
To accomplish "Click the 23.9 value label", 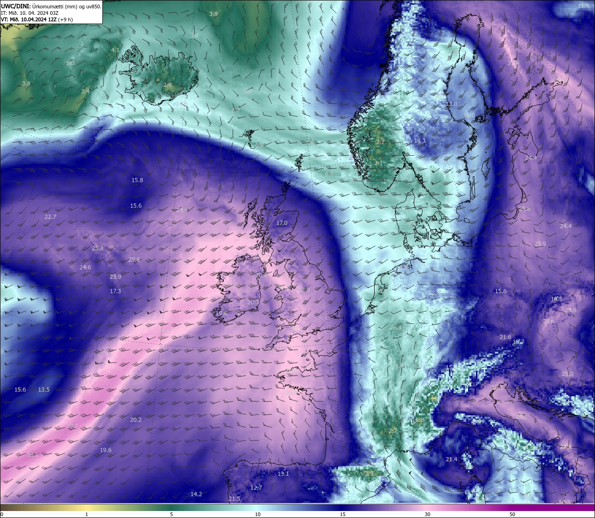I will pos(115,277).
